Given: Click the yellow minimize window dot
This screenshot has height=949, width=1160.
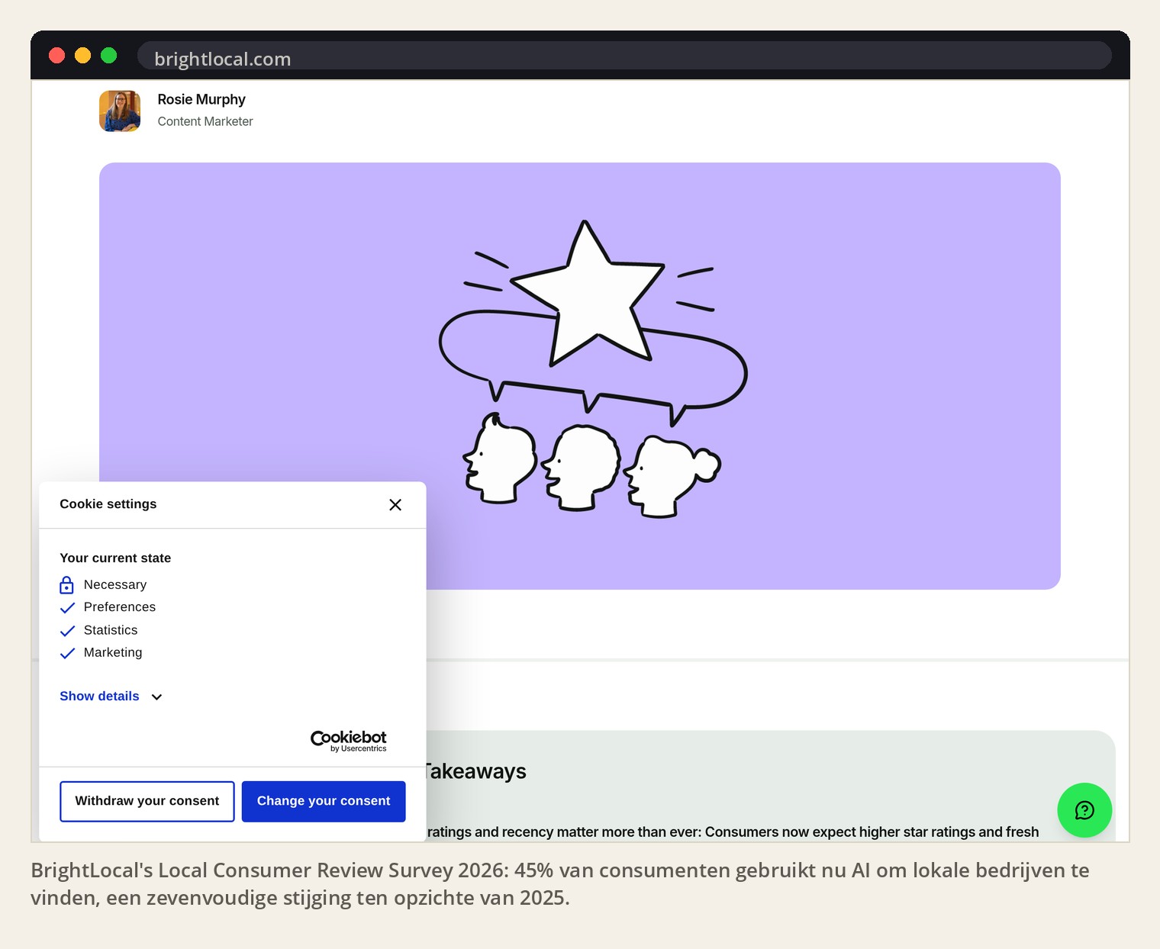Looking at the screenshot, I should 83,56.
